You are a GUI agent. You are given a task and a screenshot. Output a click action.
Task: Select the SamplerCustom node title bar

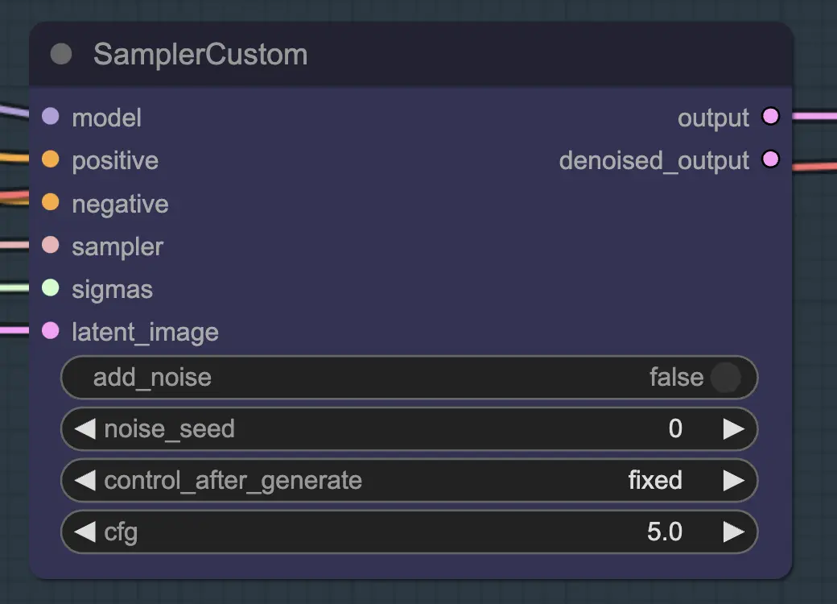click(x=410, y=54)
